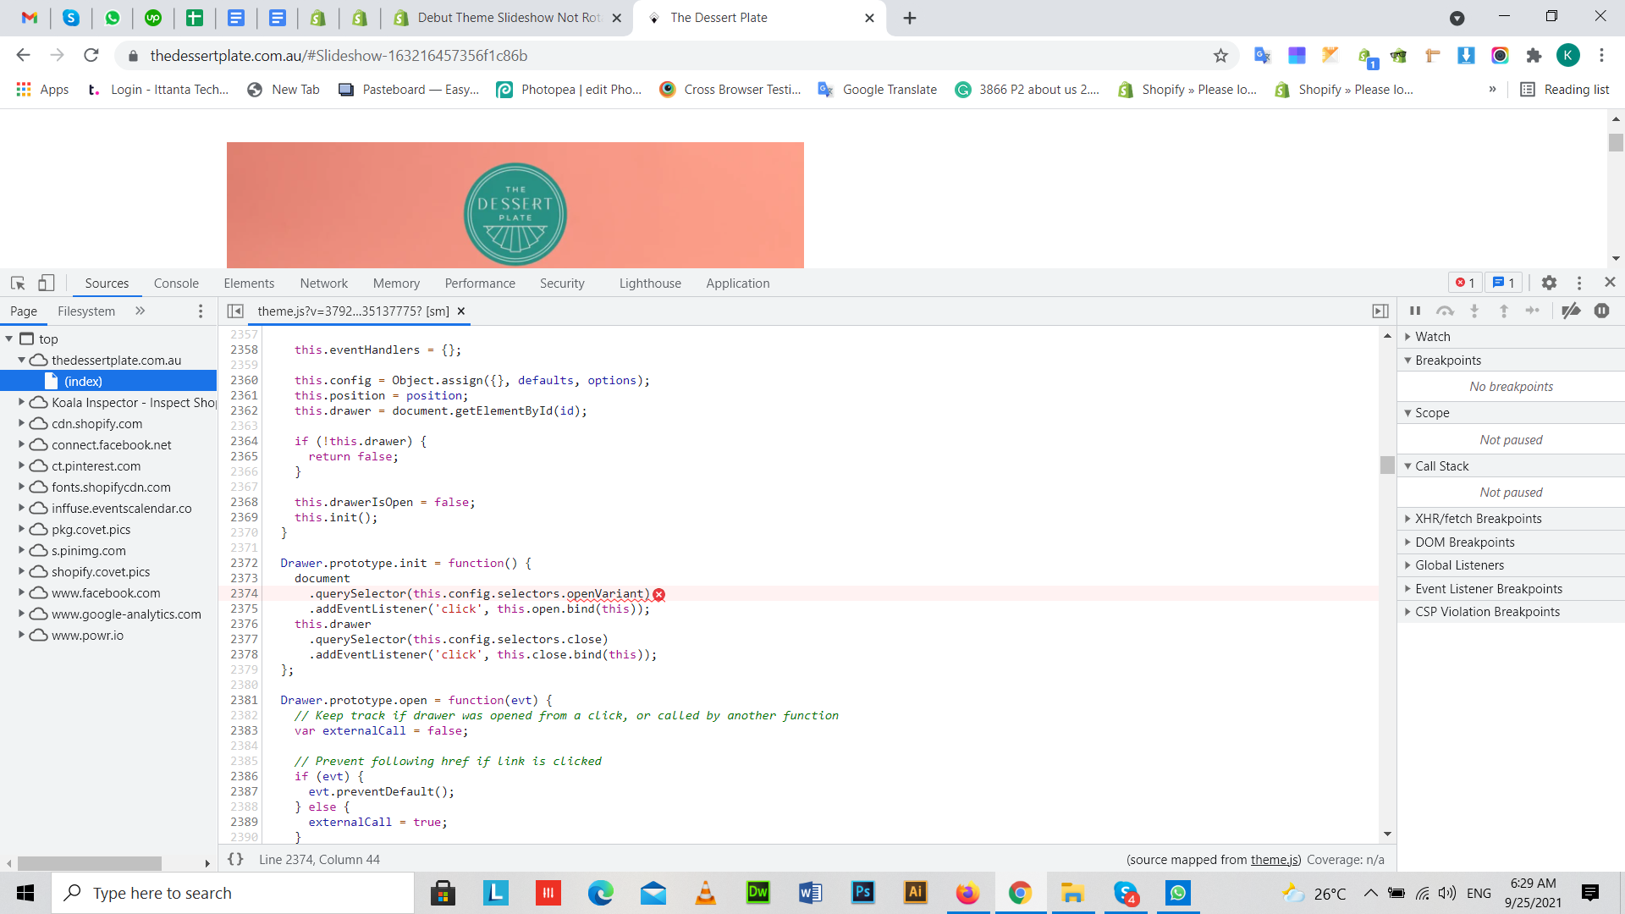Open the Network tab
Screen dimensions: 1625x914
click(323, 283)
